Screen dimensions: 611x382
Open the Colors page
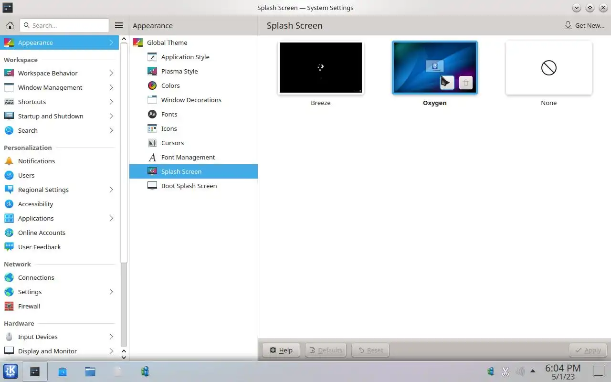193,85
